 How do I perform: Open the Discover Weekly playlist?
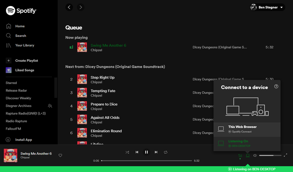(18, 98)
